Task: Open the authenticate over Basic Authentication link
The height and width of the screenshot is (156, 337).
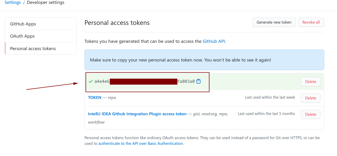Action: point(141,144)
